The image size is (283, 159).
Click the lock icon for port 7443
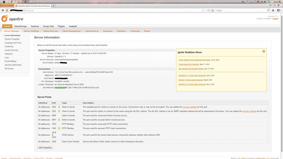click(59, 128)
